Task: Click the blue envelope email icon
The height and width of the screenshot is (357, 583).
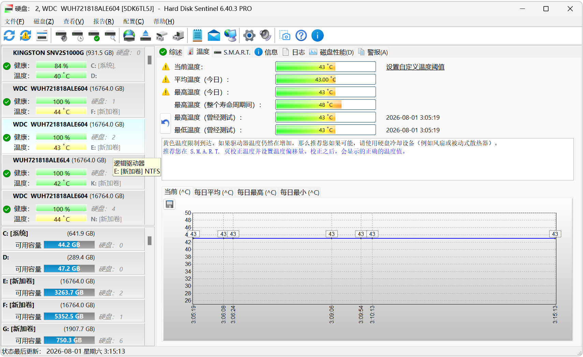Action: pyautogui.click(x=214, y=35)
